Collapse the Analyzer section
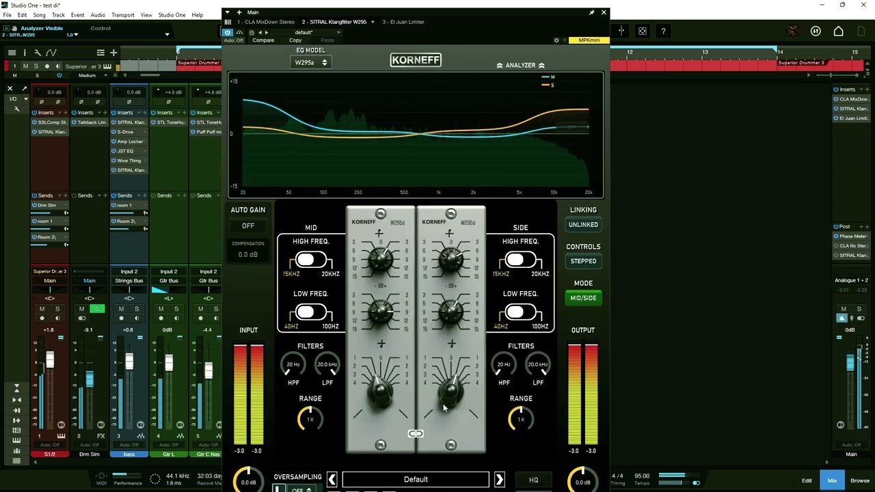The image size is (875, 492). tap(520, 66)
